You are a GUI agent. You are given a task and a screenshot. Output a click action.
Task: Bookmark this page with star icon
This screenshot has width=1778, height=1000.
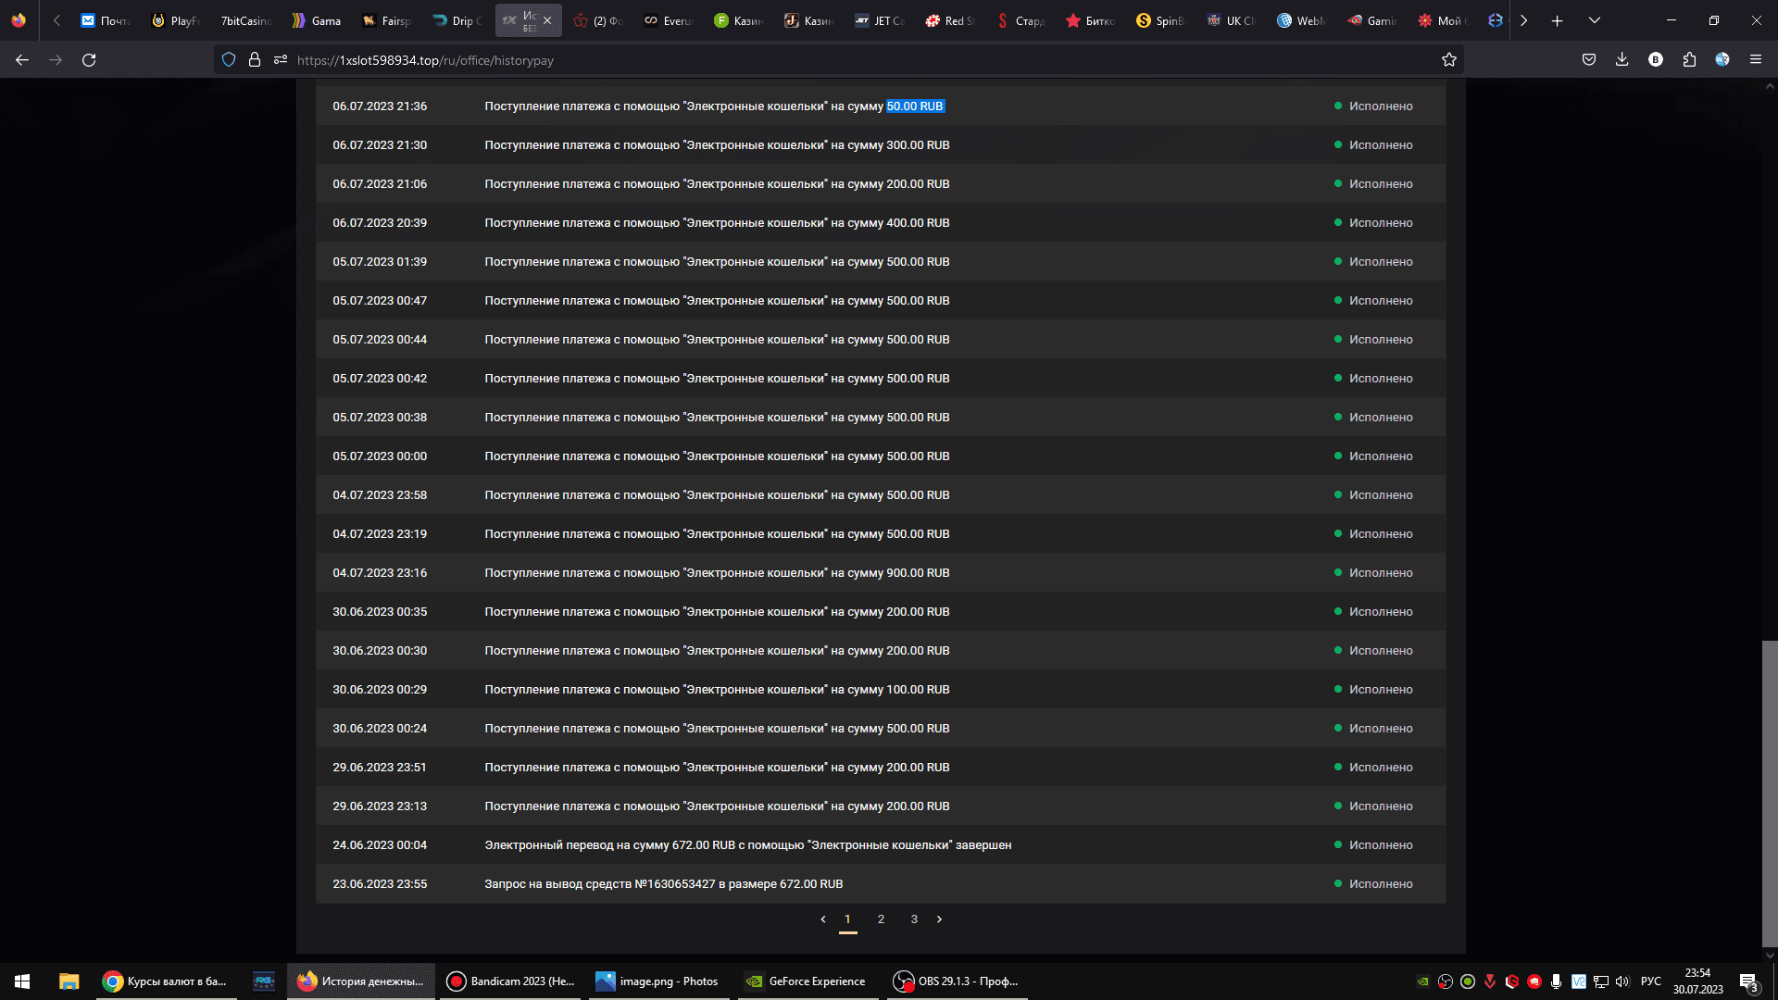[1449, 60]
